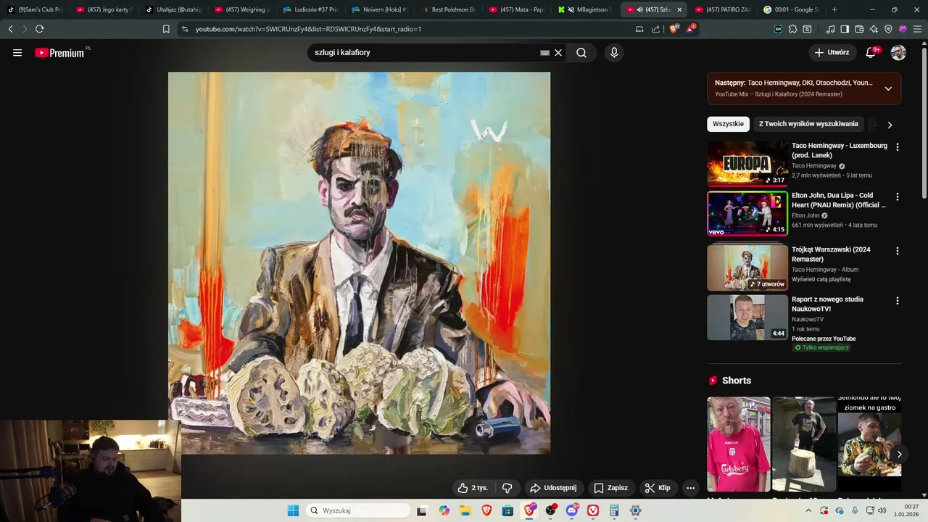Open Trójkąt Warszawski album thumbnail
The height and width of the screenshot is (522, 928).
click(747, 267)
